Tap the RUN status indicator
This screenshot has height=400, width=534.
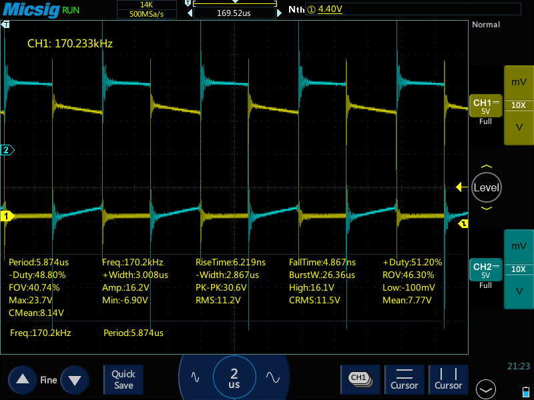[x=71, y=10]
